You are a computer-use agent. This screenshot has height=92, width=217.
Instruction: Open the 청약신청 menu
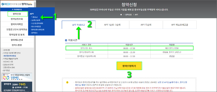(17, 14)
